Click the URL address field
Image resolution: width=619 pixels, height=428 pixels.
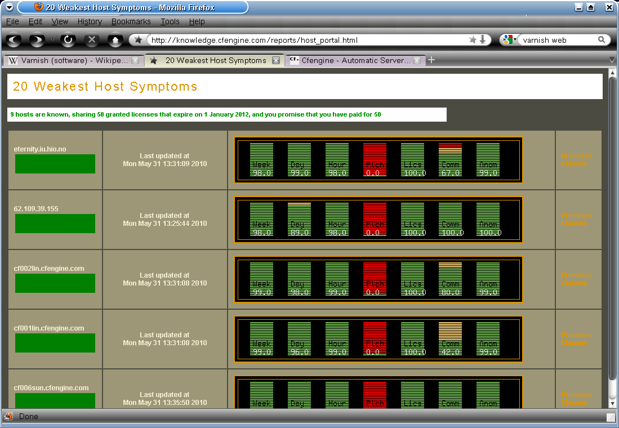tap(308, 40)
